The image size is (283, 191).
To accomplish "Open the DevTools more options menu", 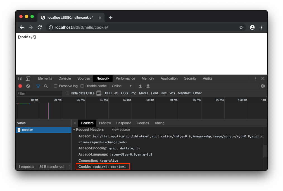I will tap(255, 78).
